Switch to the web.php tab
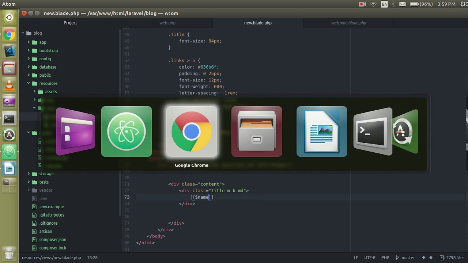Viewport: 468px width, 263px height. [x=167, y=23]
